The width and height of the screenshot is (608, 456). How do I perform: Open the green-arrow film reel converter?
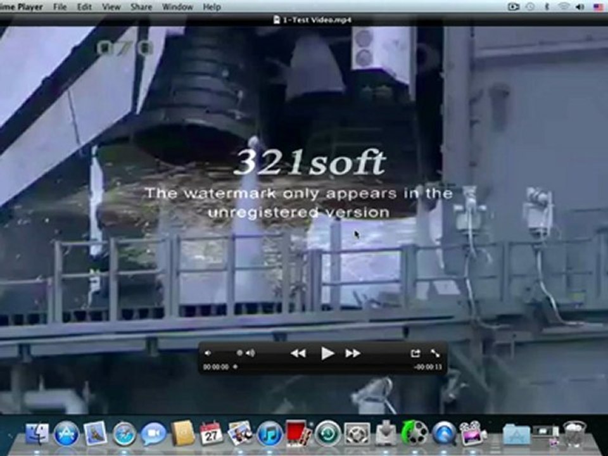(x=414, y=433)
